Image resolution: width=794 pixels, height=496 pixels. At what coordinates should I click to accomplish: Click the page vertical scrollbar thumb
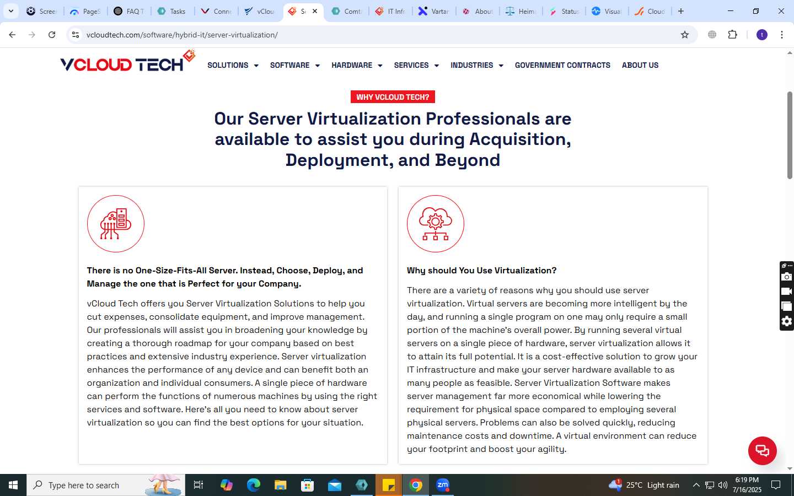790,135
